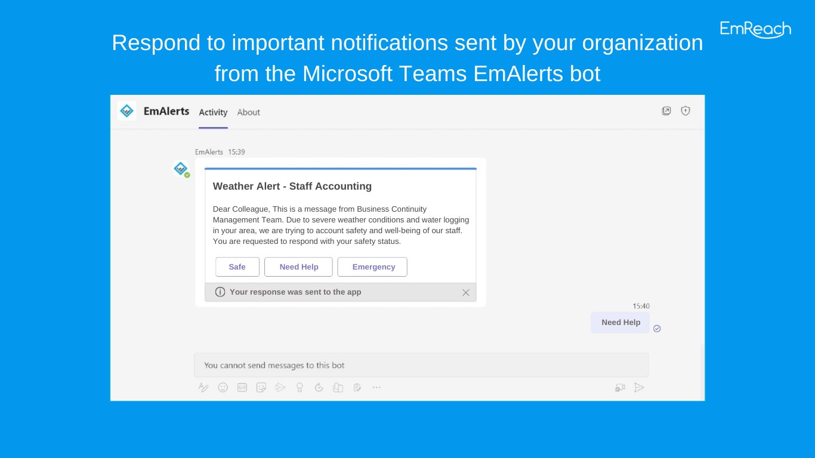Click the 'Dear Colleague' message body text
This screenshot has width=815, height=458.
coord(341,225)
